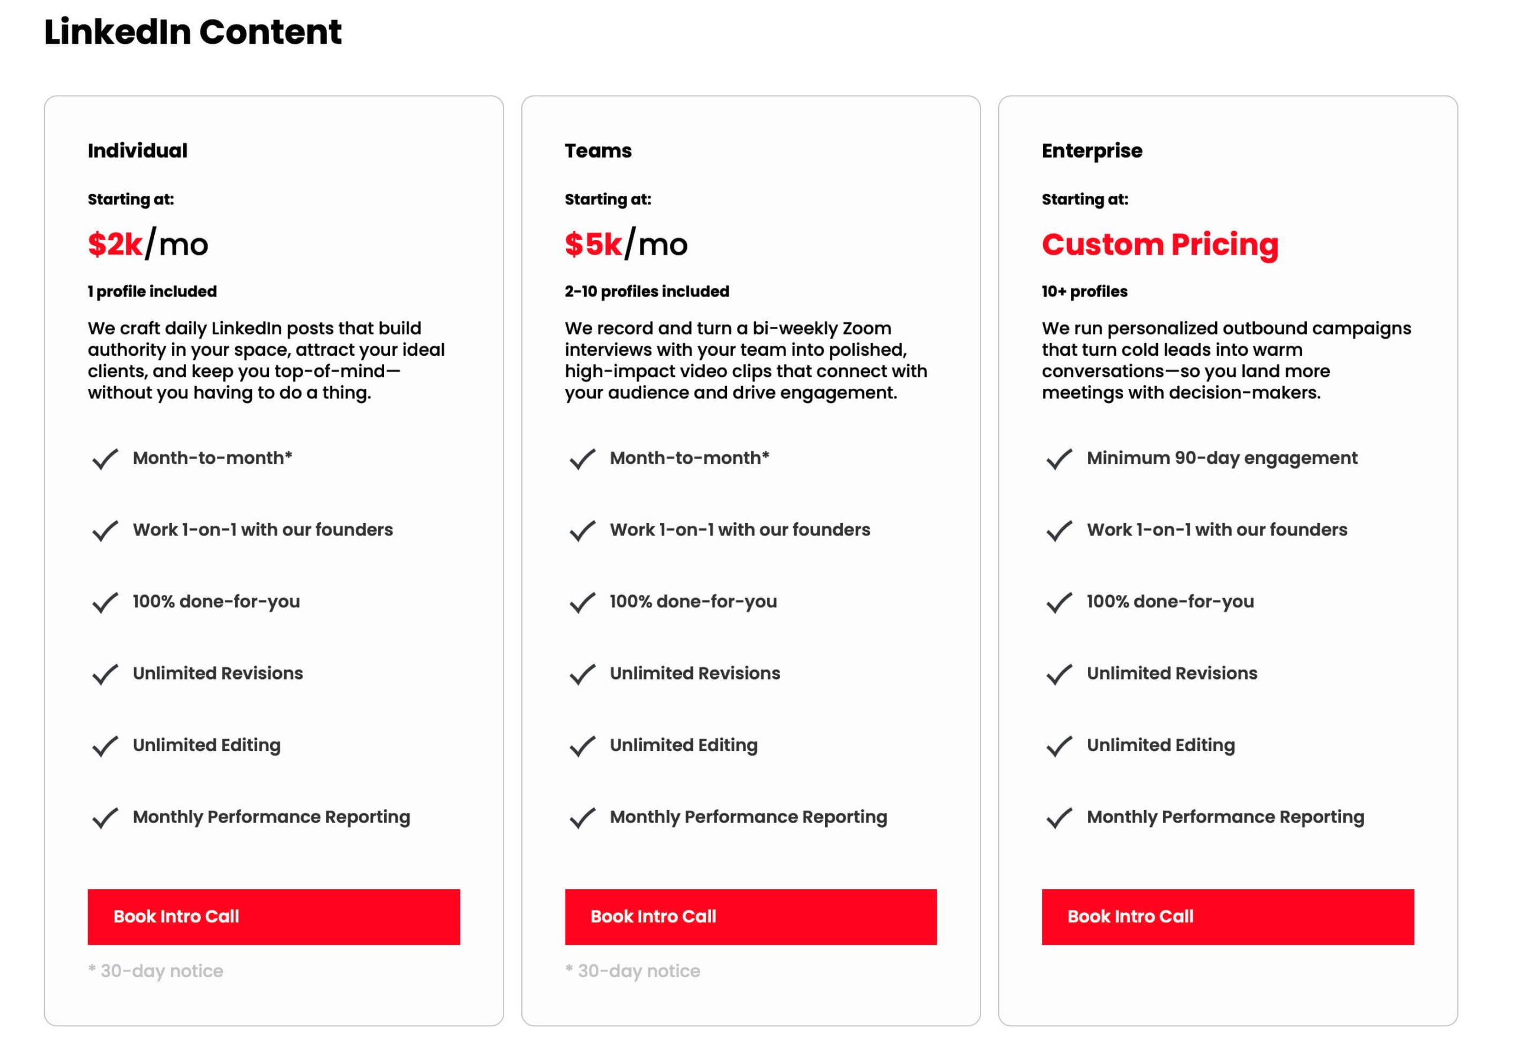This screenshot has height=1050, width=1513.
Task: Click the 2-10 profiles included label
Action: 646,291
